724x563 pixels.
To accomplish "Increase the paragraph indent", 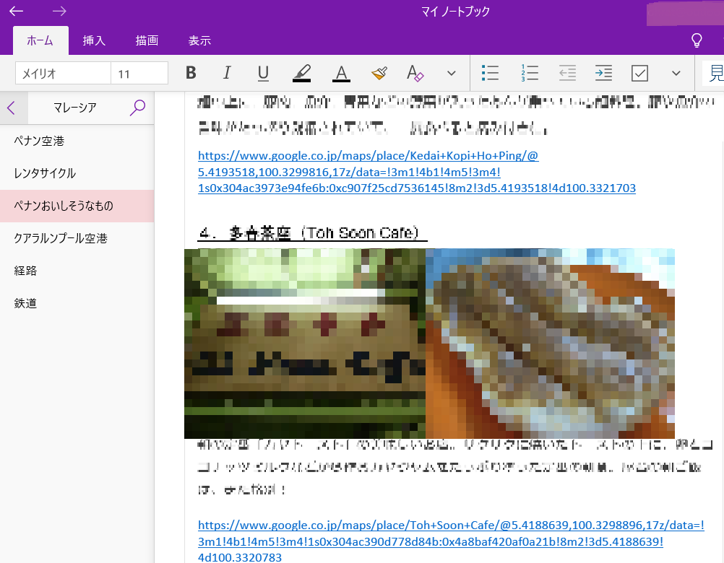I will pos(603,73).
